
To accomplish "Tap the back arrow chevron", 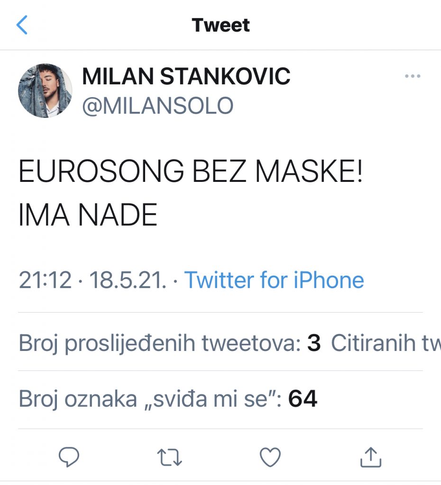I will click(x=22, y=25).
